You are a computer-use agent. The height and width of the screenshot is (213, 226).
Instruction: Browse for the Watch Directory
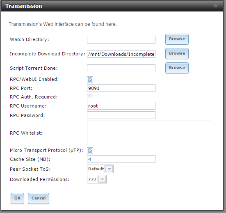tap(177, 39)
